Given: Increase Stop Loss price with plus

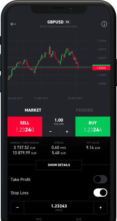Looking at the screenshot, I should (x=100, y=208).
